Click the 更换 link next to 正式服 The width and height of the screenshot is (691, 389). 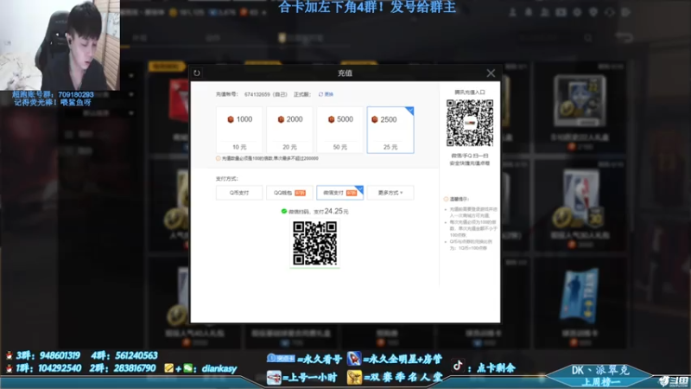click(x=326, y=94)
